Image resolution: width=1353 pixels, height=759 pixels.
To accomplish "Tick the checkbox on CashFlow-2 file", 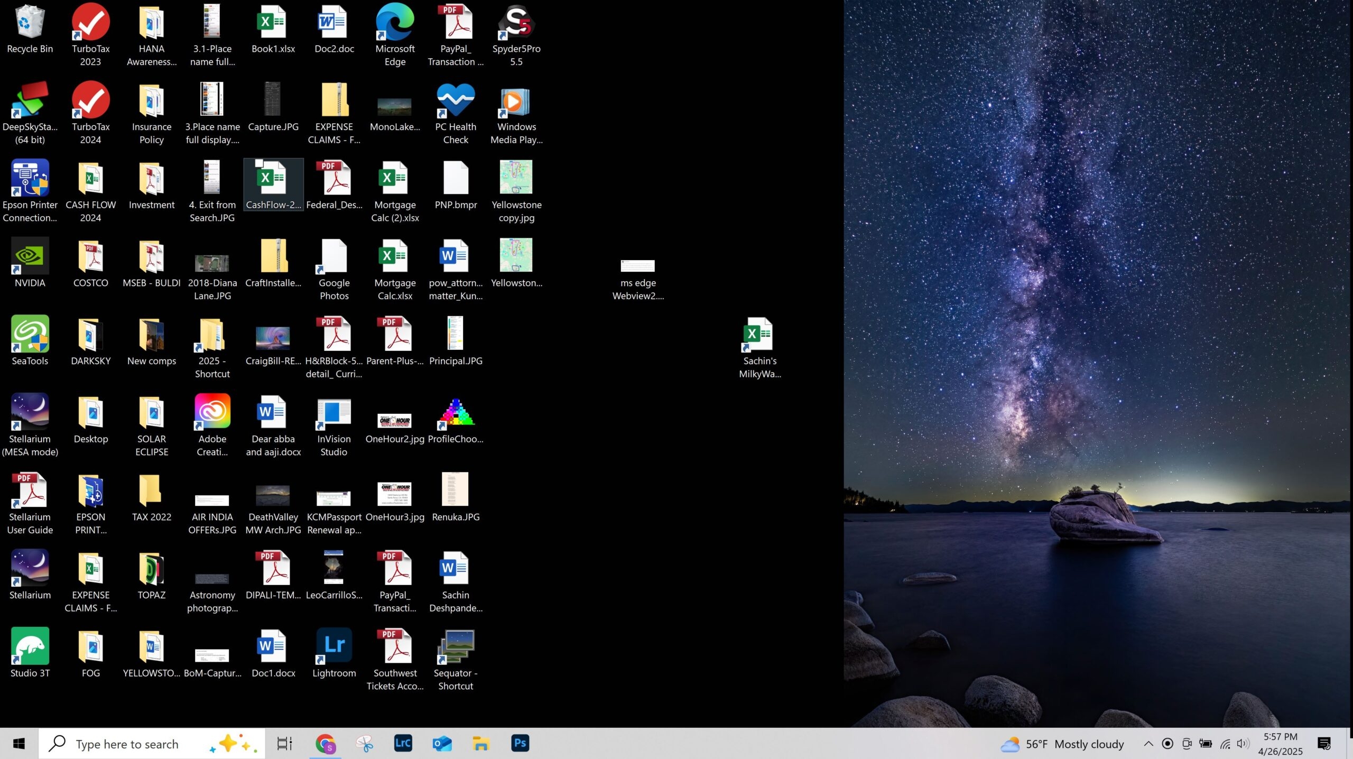I will click(260, 163).
